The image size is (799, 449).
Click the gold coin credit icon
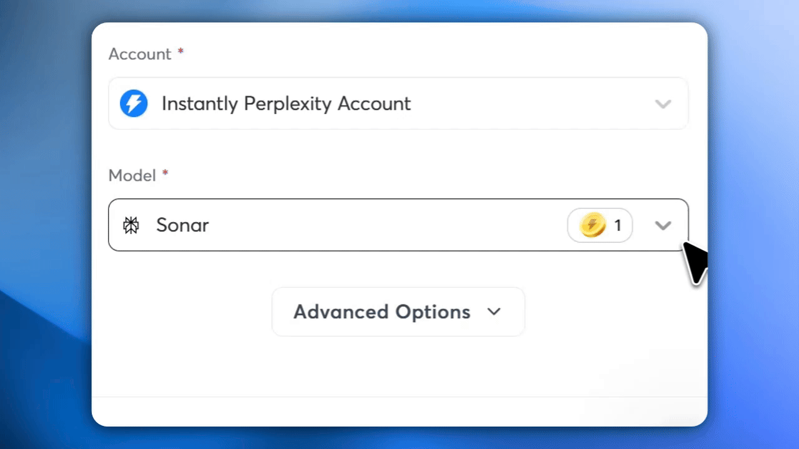(592, 225)
